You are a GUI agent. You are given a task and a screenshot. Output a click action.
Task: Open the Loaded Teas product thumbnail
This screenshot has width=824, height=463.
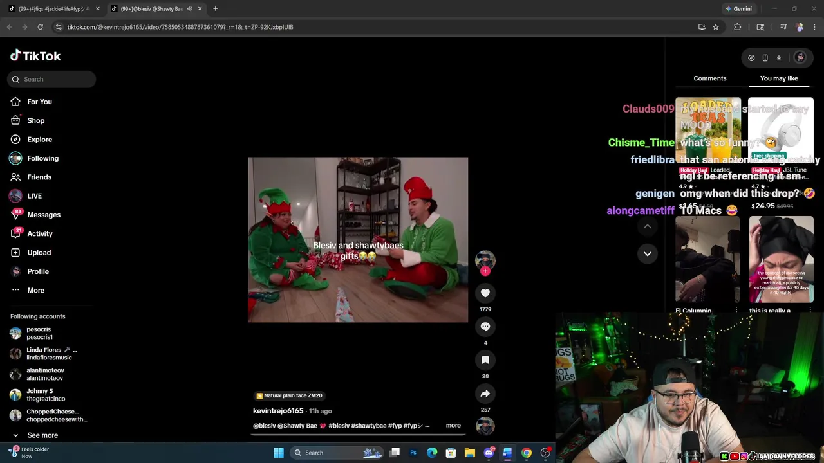708,131
